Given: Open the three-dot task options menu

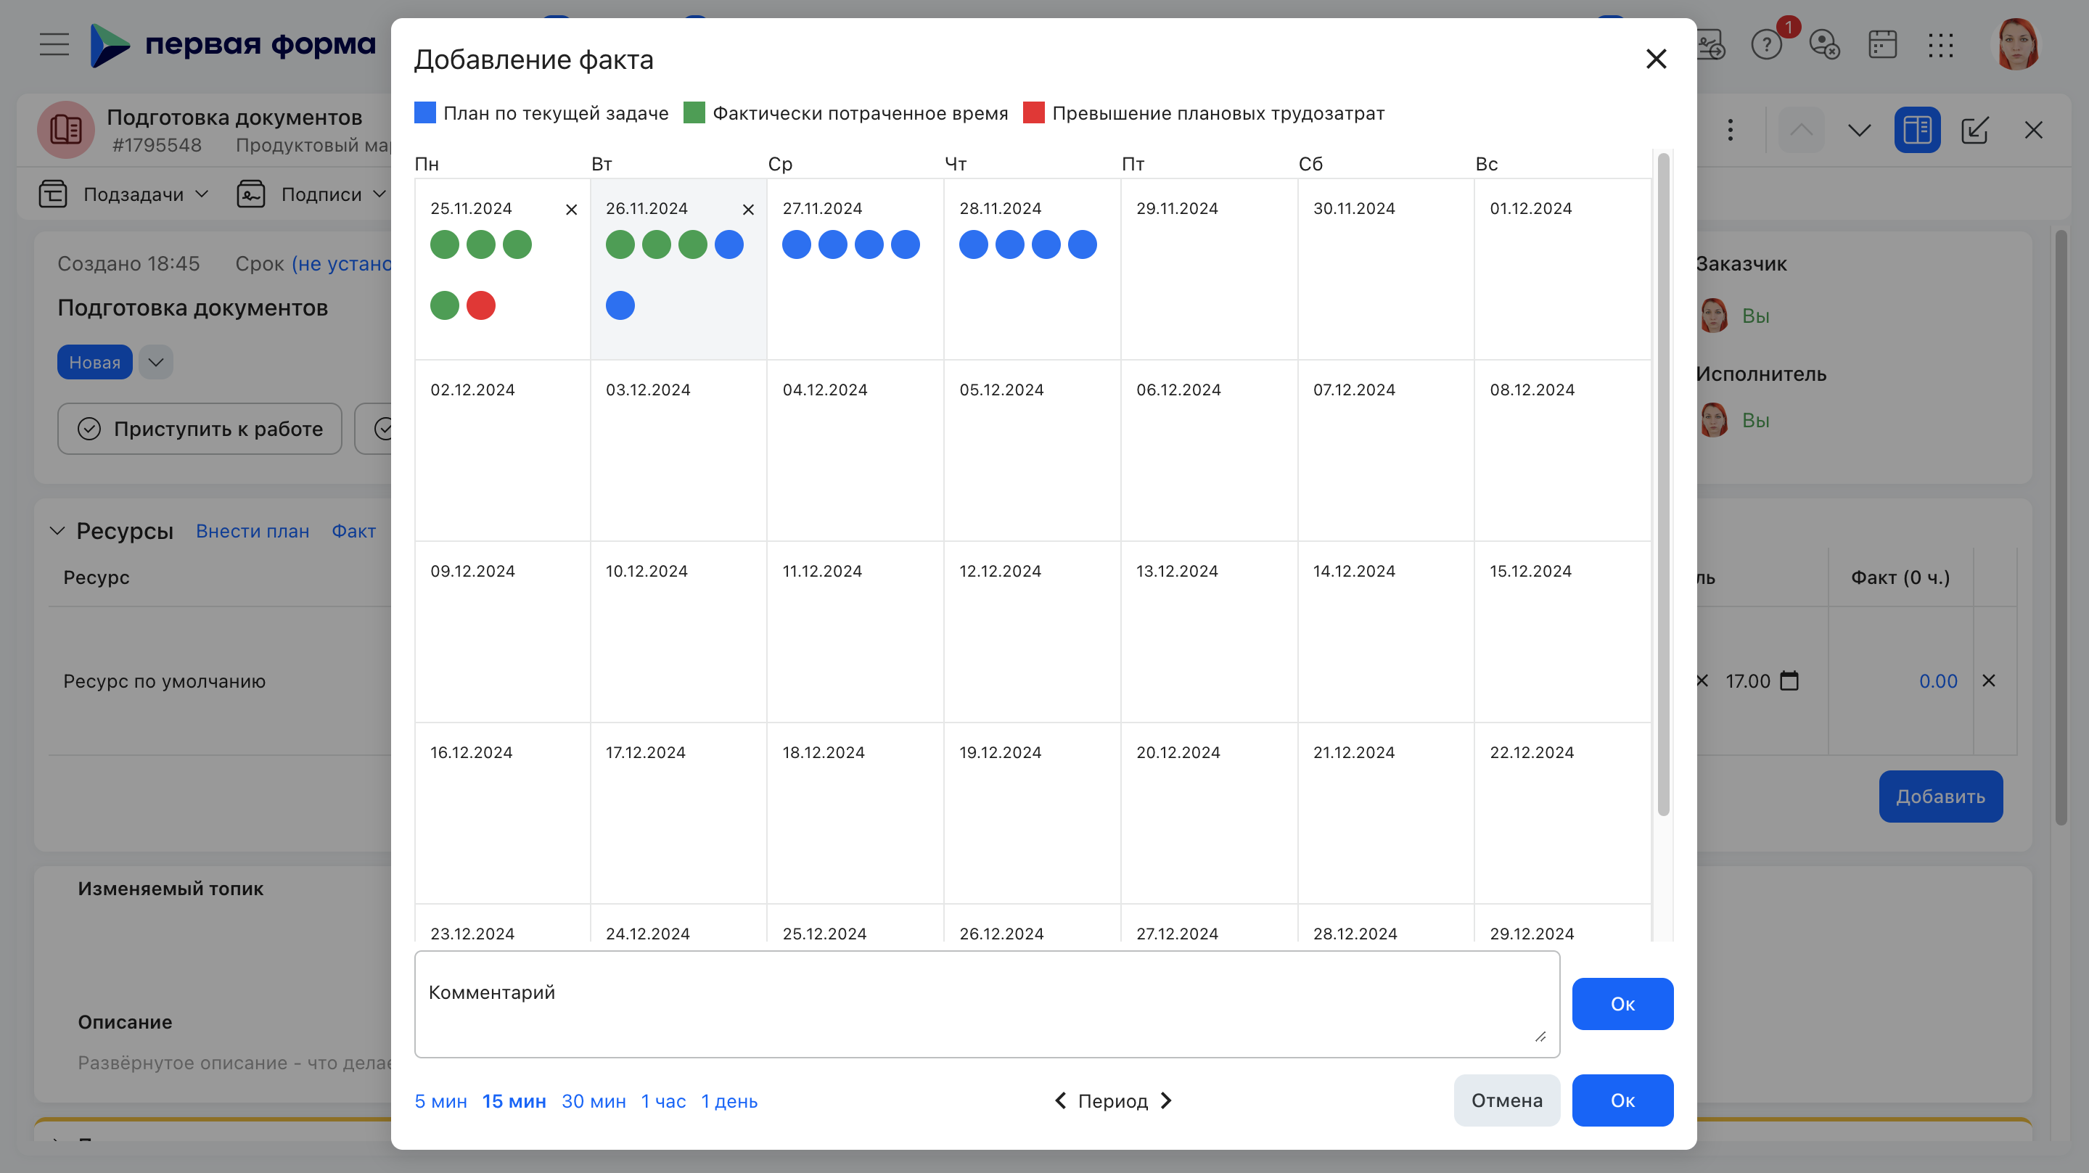Looking at the screenshot, I should (1731, 130).
